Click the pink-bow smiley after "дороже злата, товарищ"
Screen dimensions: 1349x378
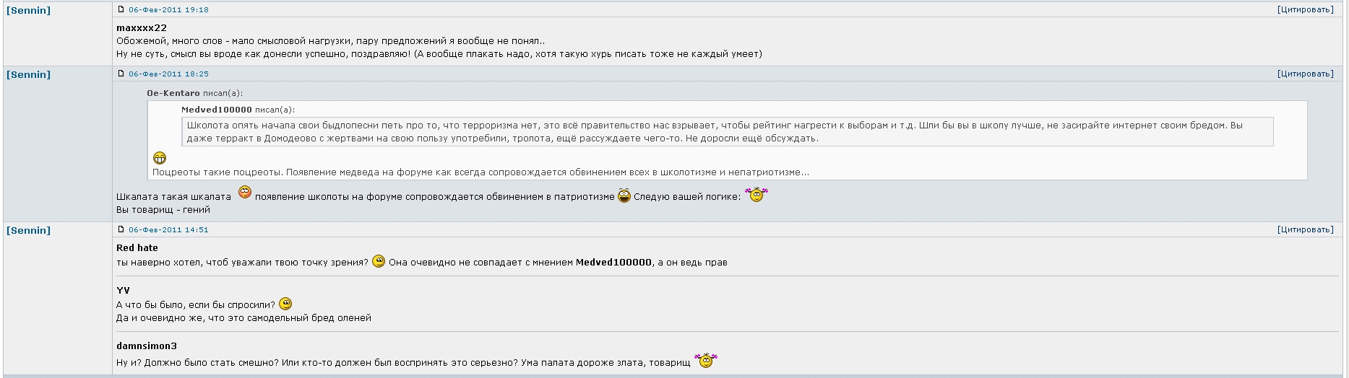705,360
